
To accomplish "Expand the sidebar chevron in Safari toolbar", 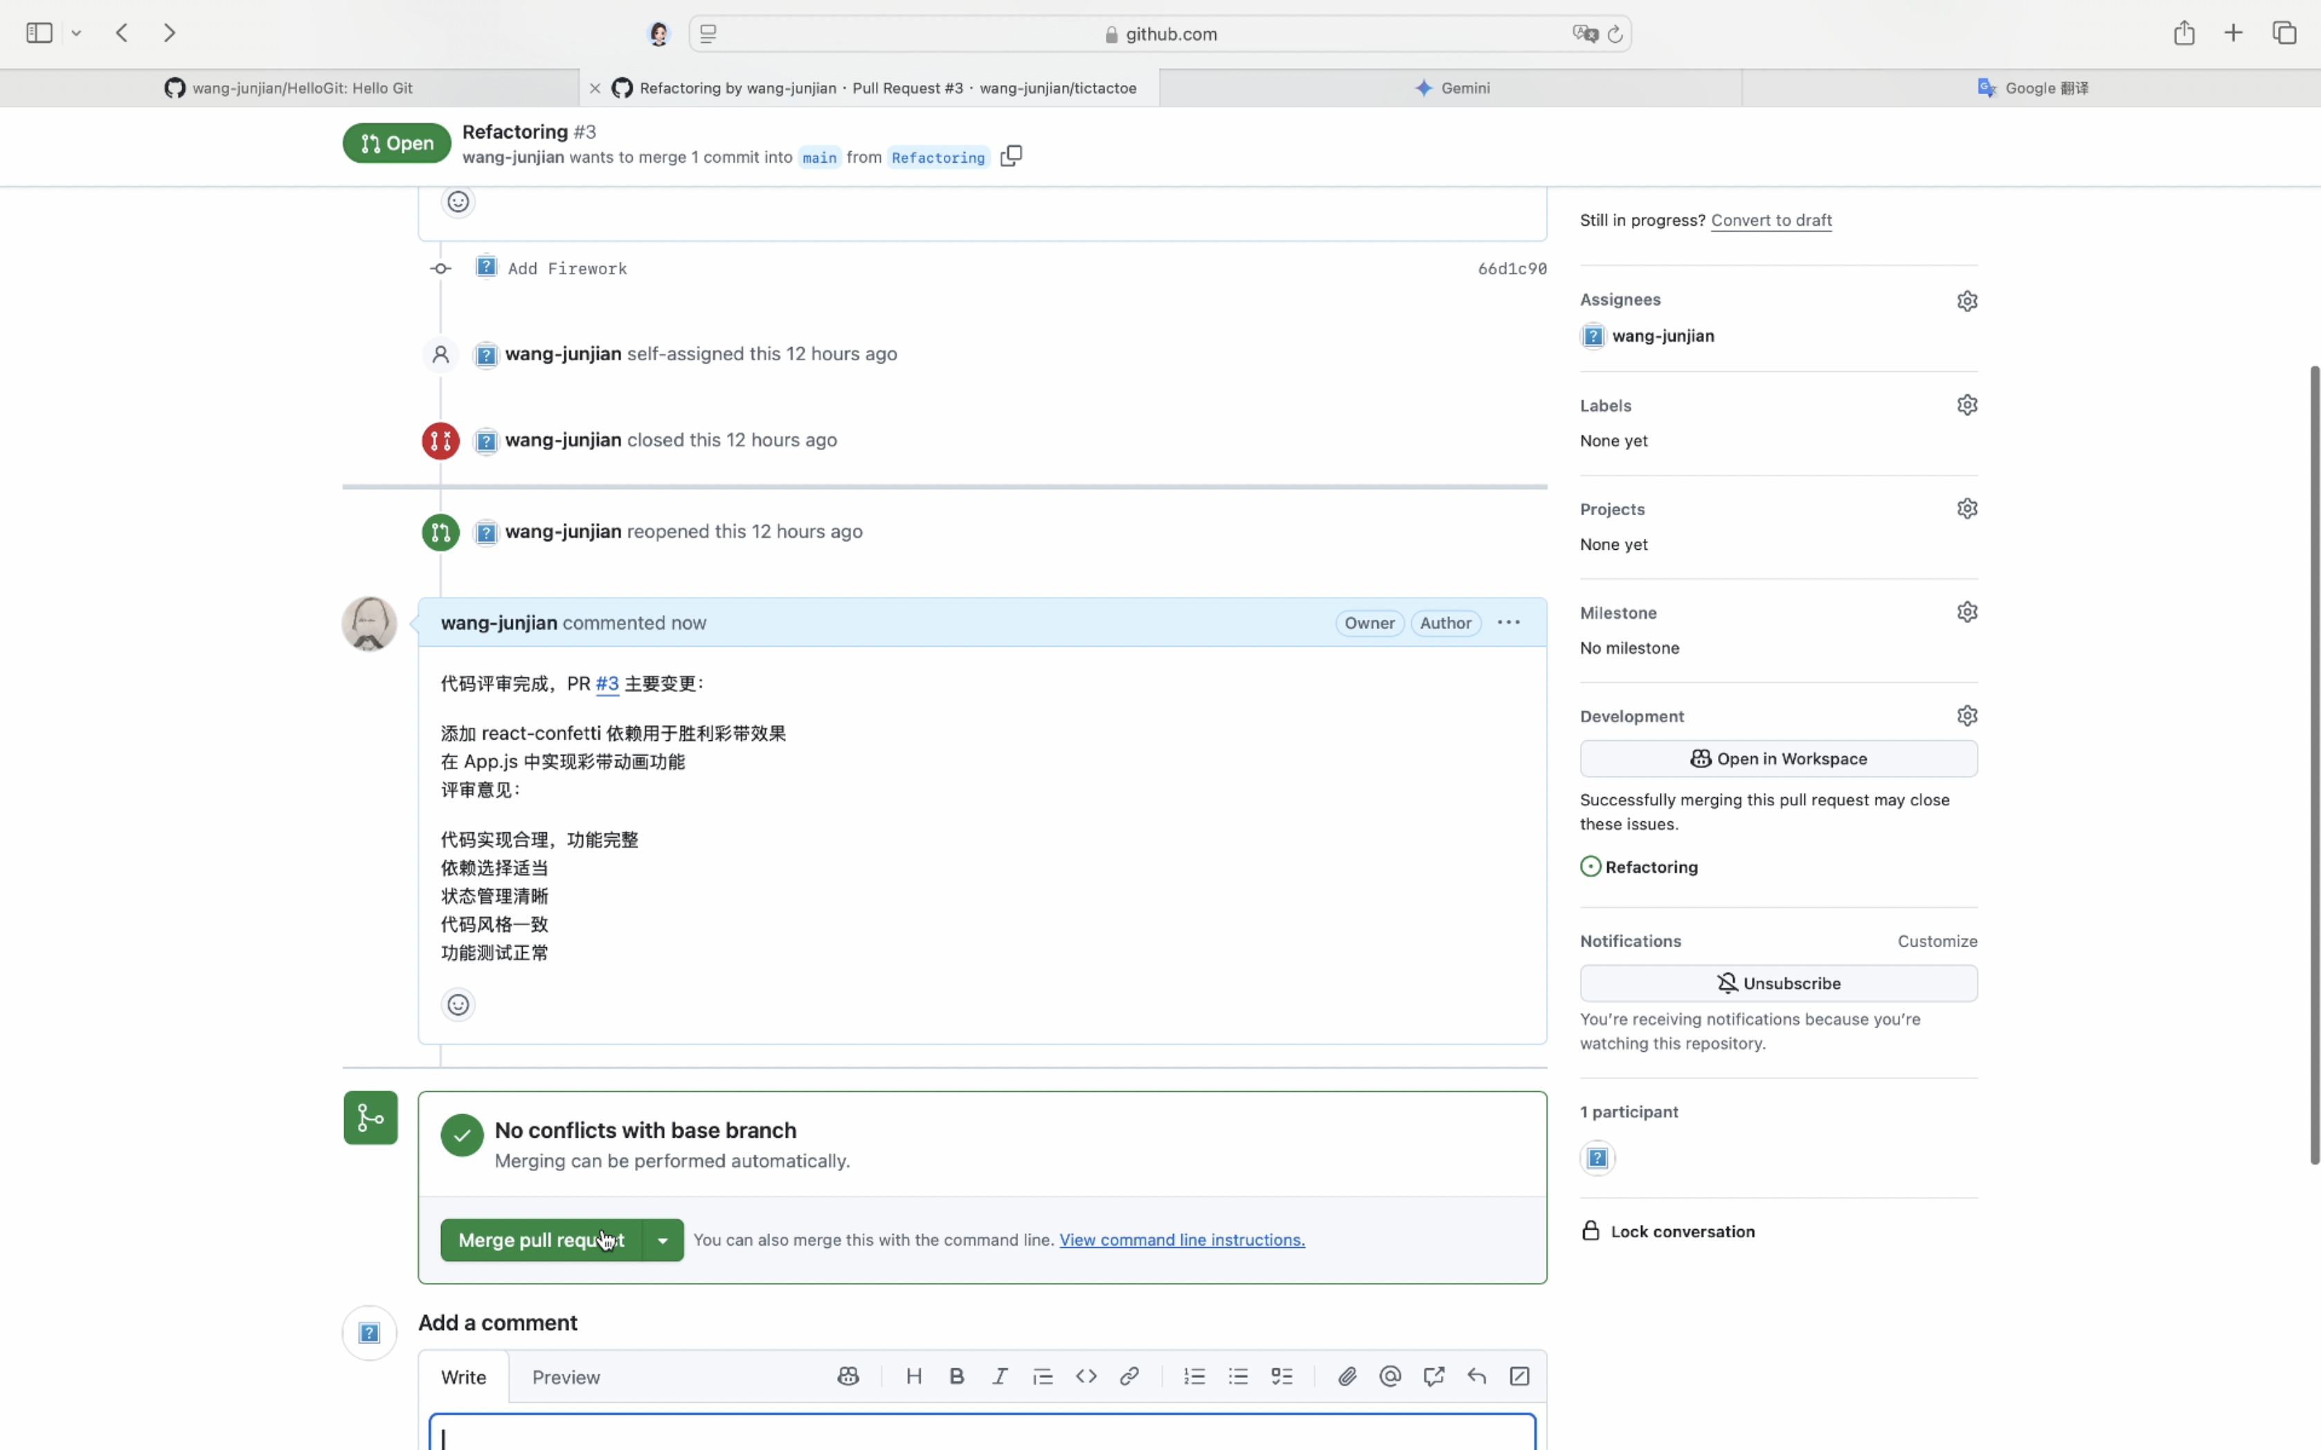I will [77, 33].
